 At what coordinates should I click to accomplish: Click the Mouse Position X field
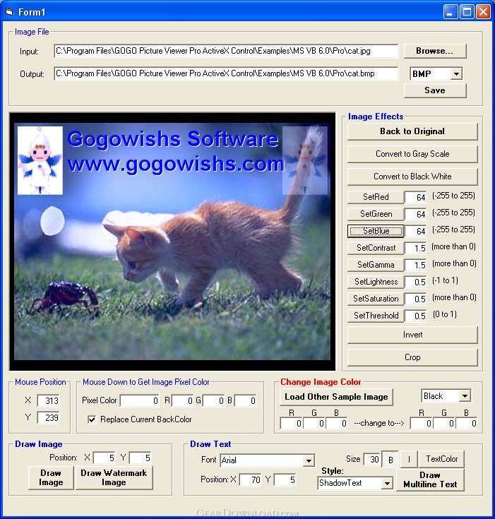click(x=49, y=401)
